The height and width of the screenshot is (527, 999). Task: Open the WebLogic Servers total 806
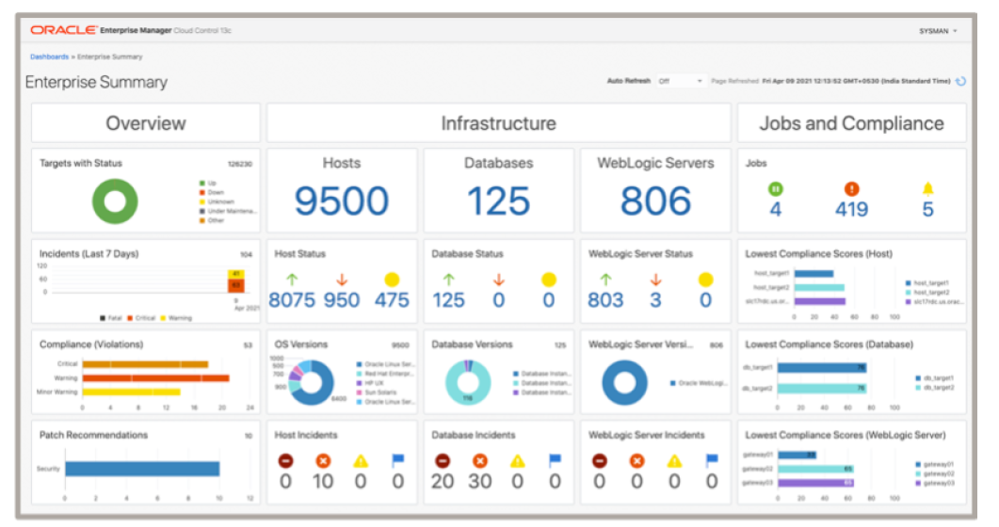pyautogui.click(x=655, y=201)
